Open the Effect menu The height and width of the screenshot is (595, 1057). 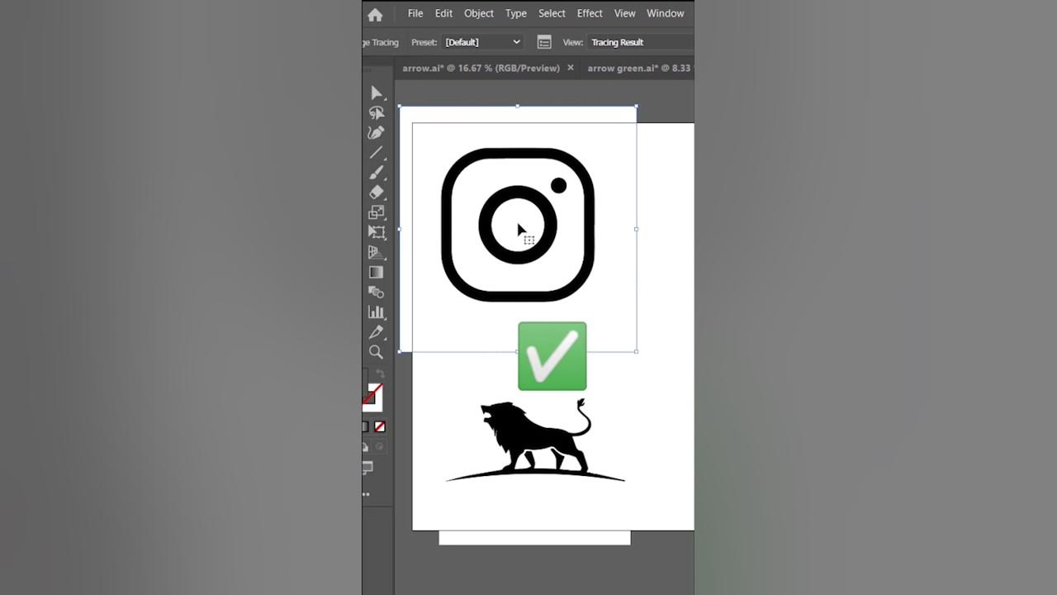[x=590, y=13]
